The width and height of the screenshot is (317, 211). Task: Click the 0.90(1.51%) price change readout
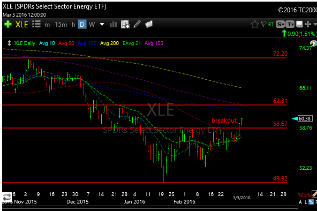tap(301, 34)
